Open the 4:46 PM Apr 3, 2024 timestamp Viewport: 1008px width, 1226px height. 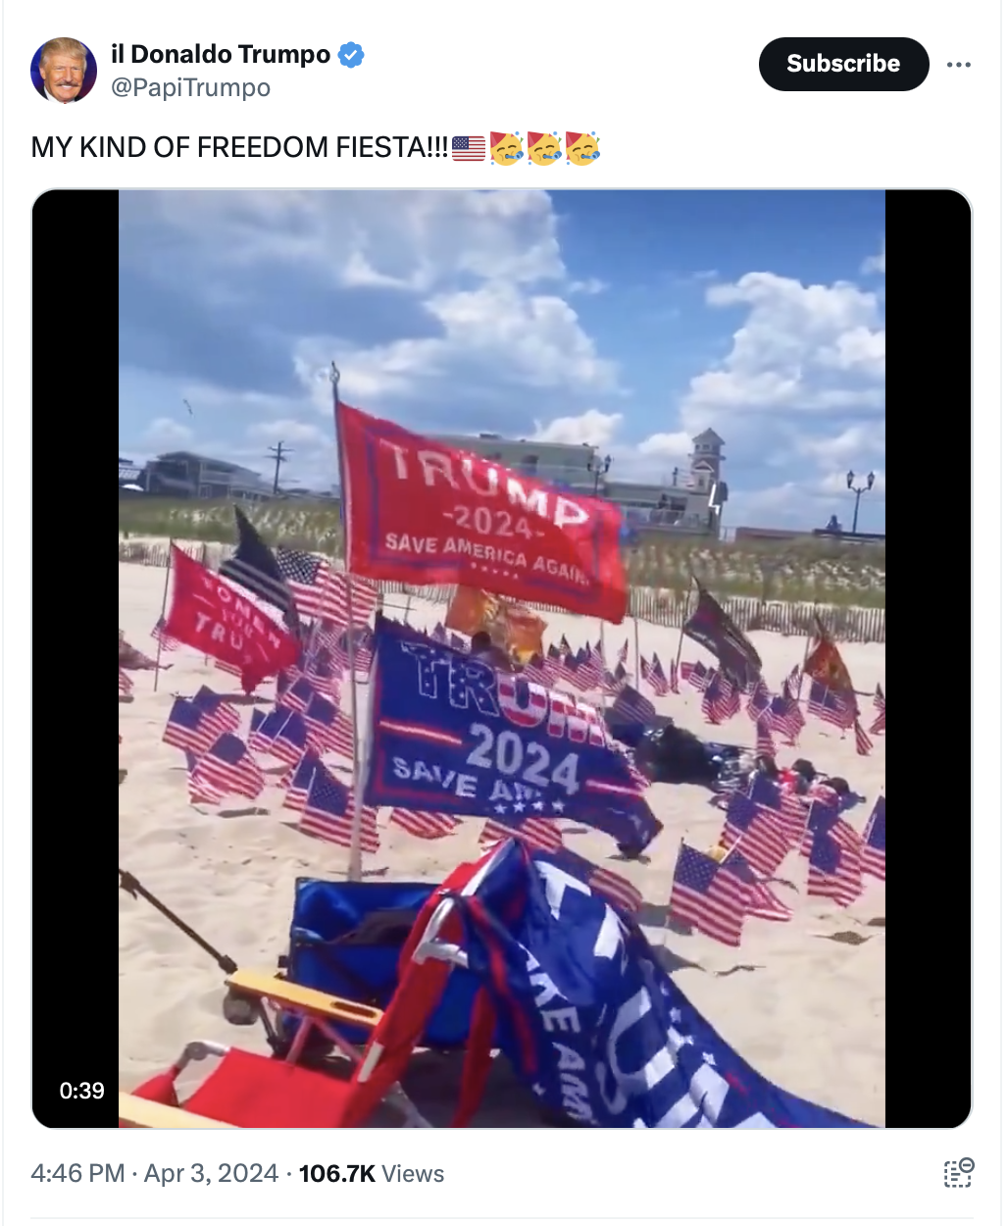(155, 1173)
